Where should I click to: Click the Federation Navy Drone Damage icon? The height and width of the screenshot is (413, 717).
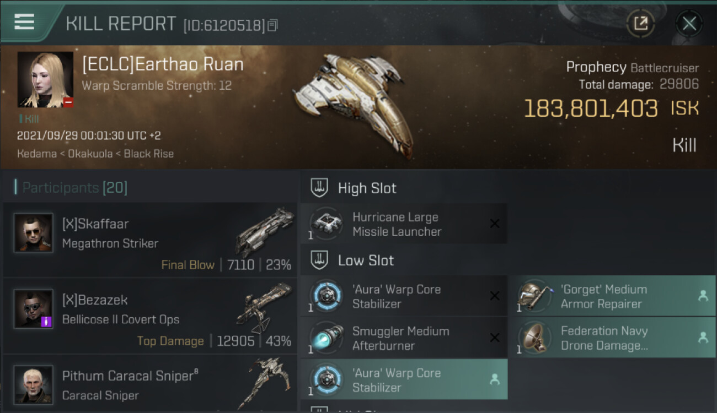coord(534,338)
